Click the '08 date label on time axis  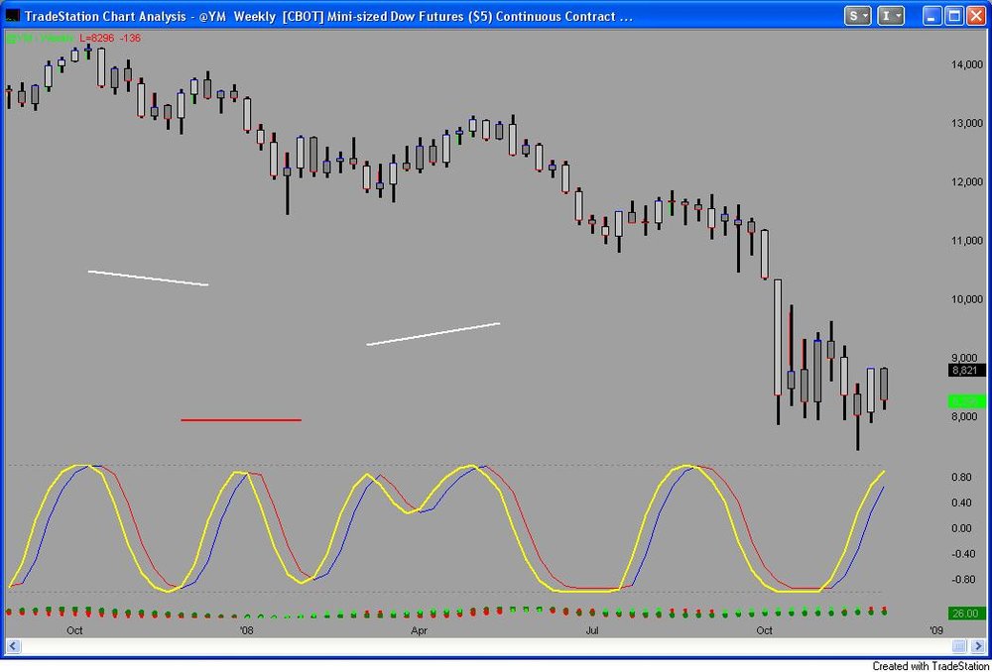[246, 630]
